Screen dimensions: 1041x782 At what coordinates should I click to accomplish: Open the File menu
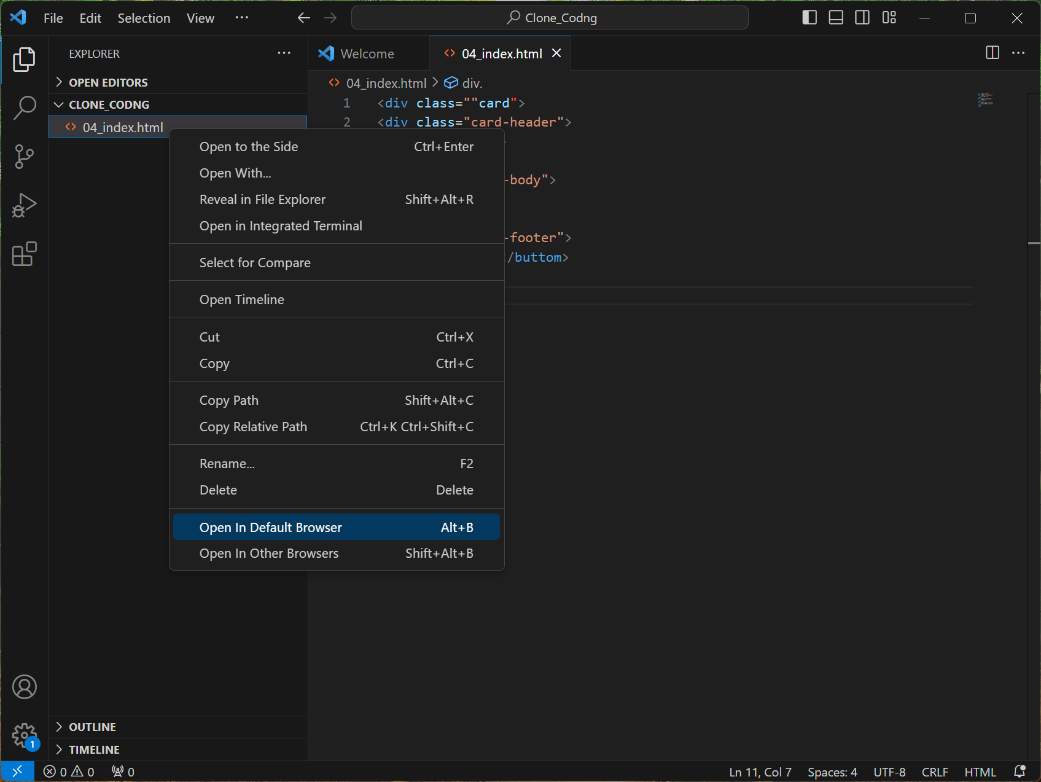[x=53, y=18]
